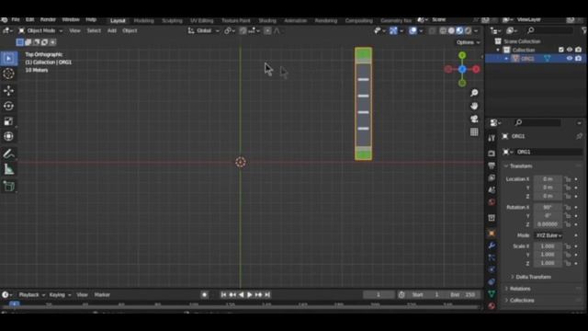
Task: Open the XYZ Euler rotation mode dropdown
Action: pos(548,235)
